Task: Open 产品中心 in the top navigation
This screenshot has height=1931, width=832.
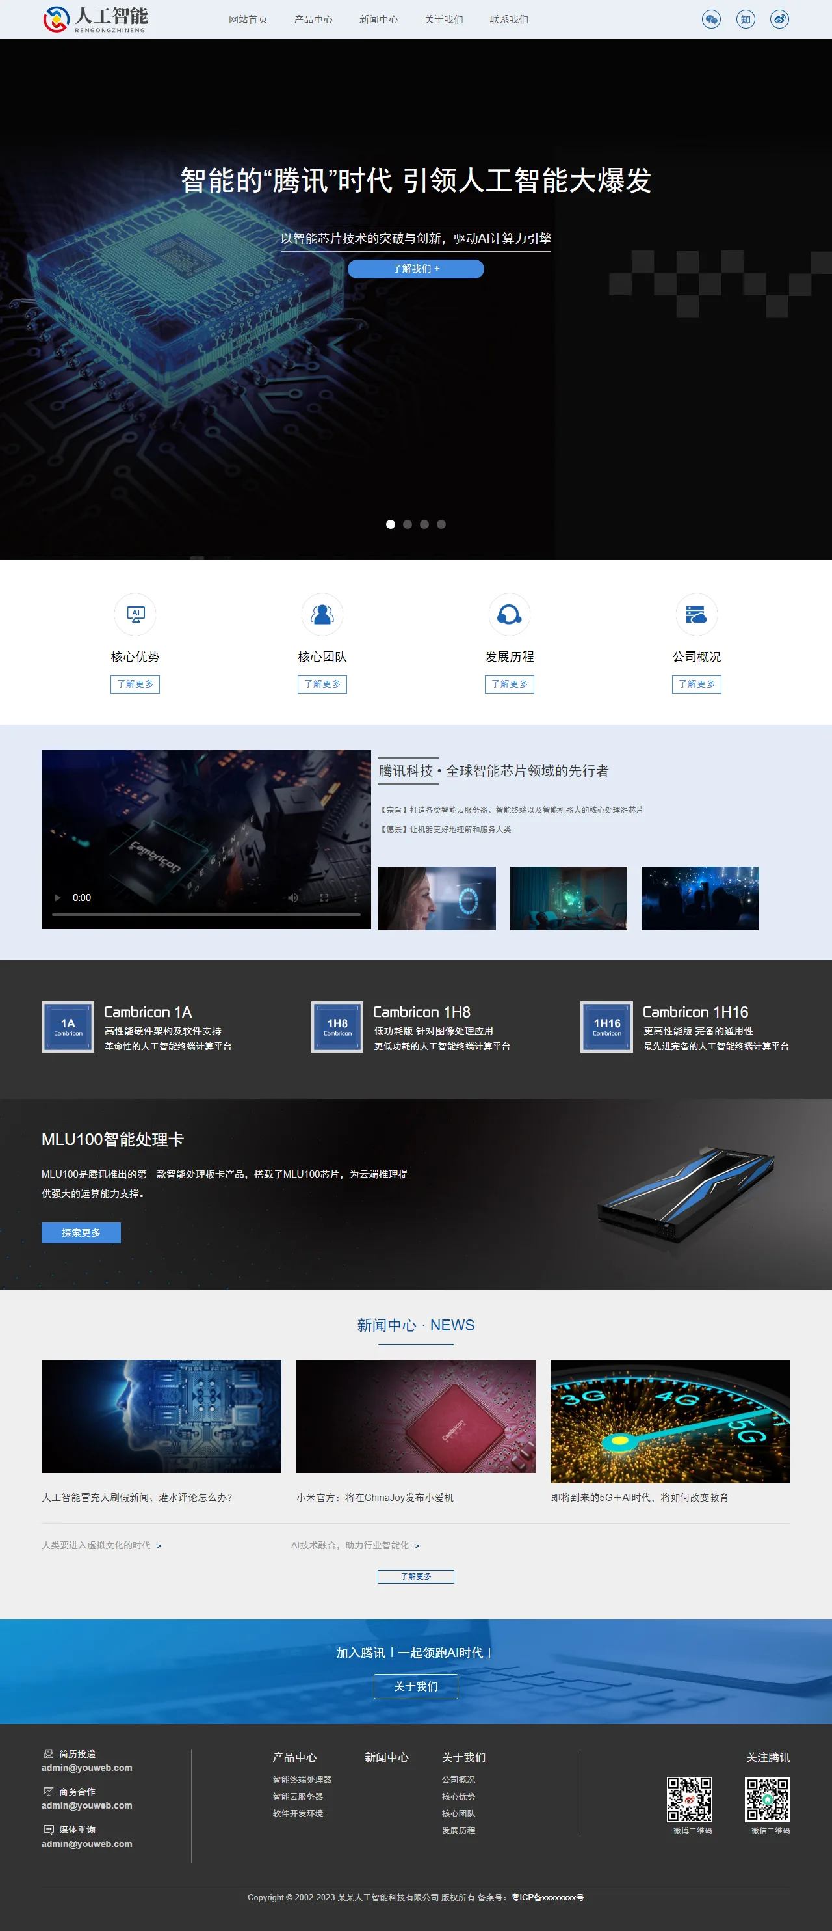Action: point(314,20)
